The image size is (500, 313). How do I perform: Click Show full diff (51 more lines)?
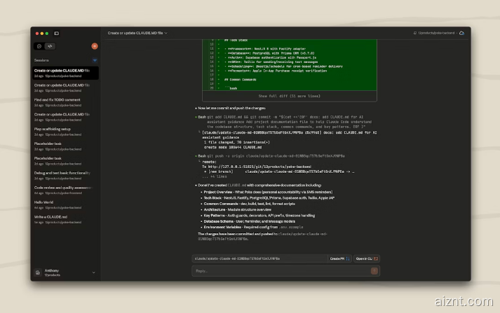tap(290, 95)
